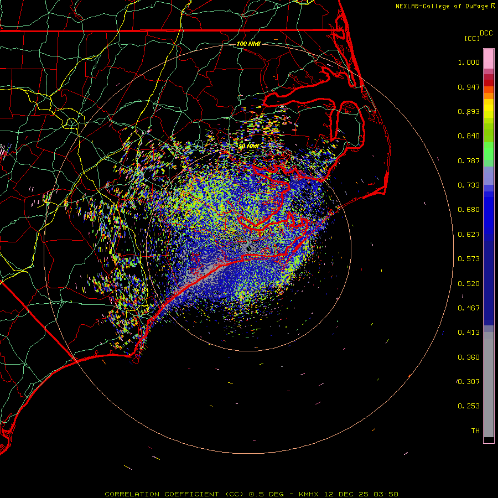The width and height of the screenshot is (498, 498).
Task: Click the 0.5 DEG elevation text
Action: click(x=266, y=494)
